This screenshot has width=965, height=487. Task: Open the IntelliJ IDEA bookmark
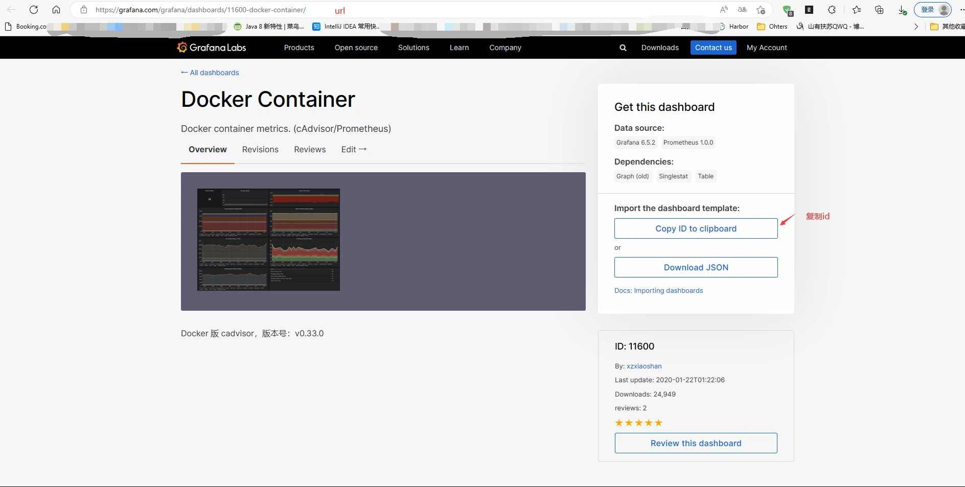(346, 27)
